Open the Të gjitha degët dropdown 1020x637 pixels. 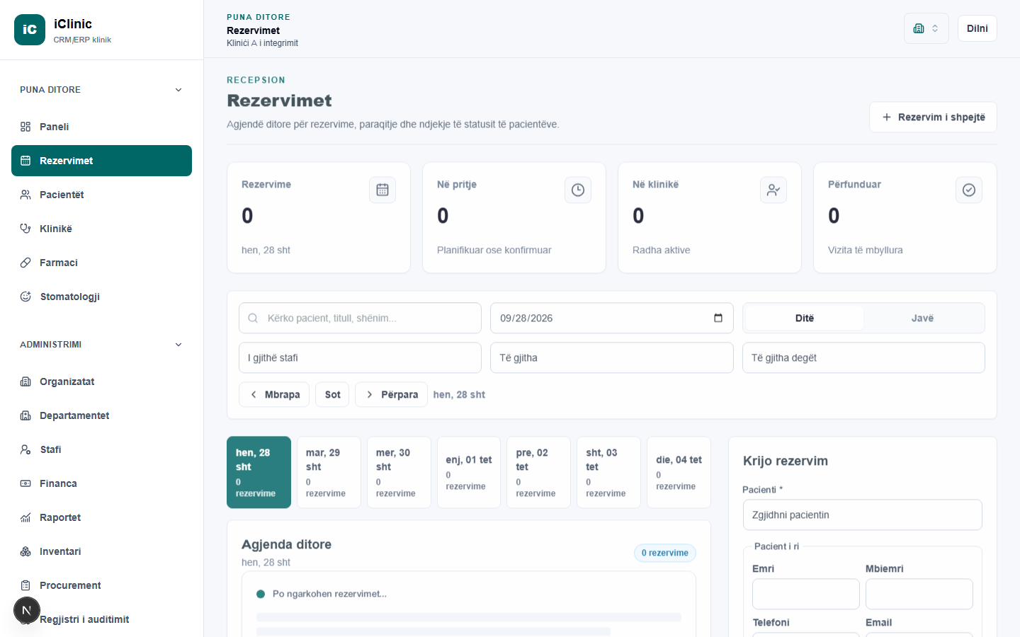point(863,357)
